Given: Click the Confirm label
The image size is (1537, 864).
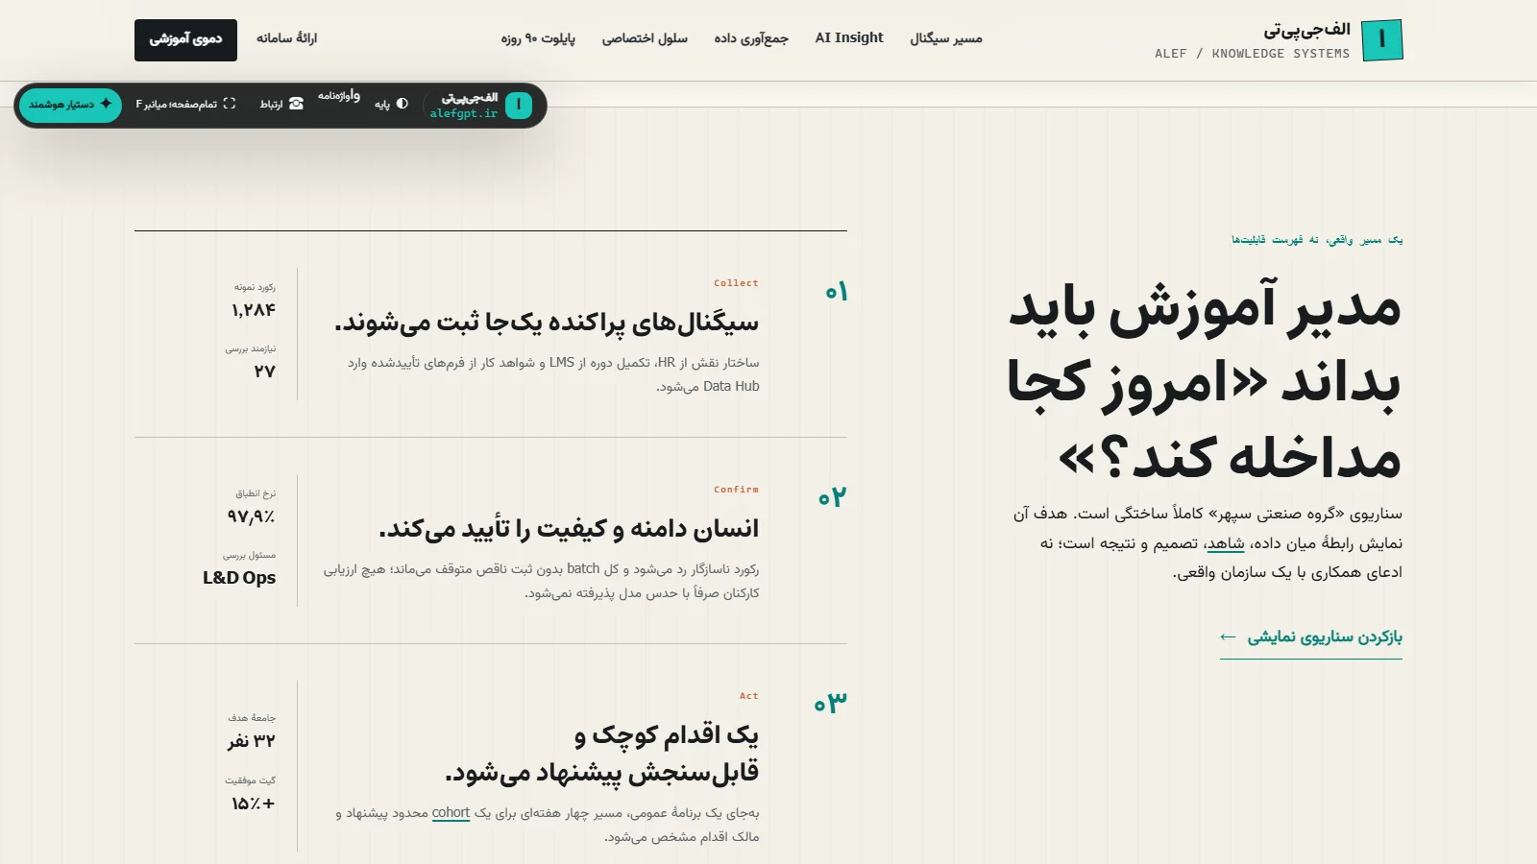Looking at the screenshot, I should coord(736,490).
